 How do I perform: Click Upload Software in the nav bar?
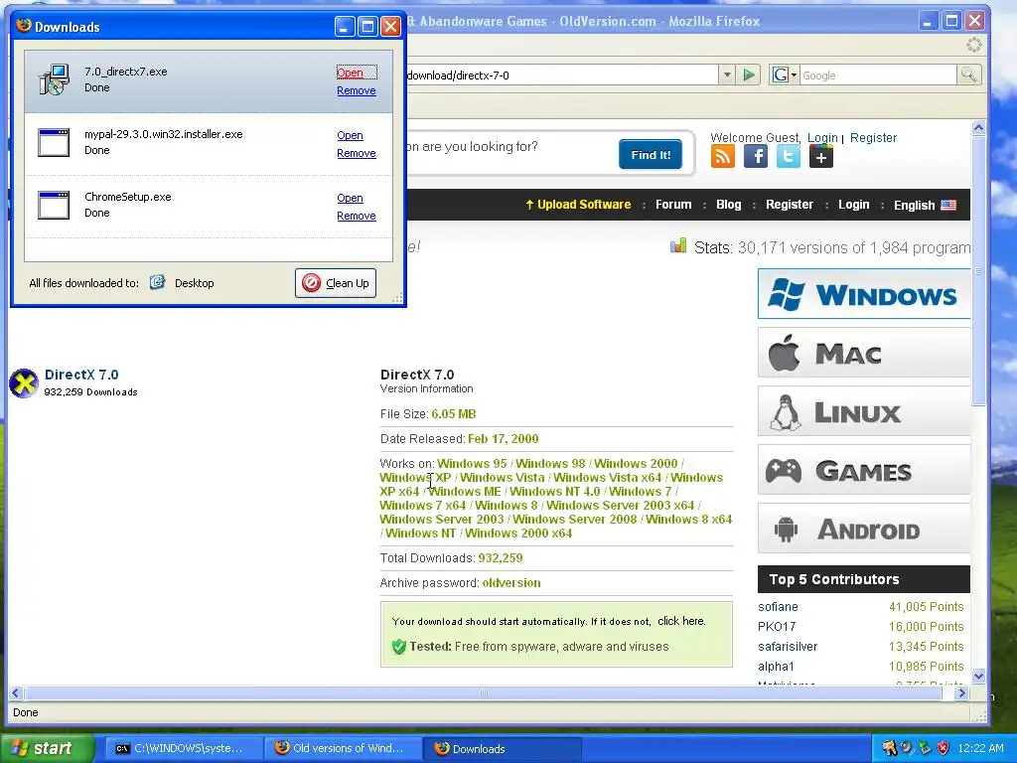[x=578, y=205]
